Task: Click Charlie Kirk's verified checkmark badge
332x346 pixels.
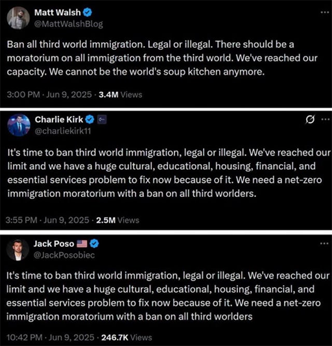Action: (x=89, y=120)
